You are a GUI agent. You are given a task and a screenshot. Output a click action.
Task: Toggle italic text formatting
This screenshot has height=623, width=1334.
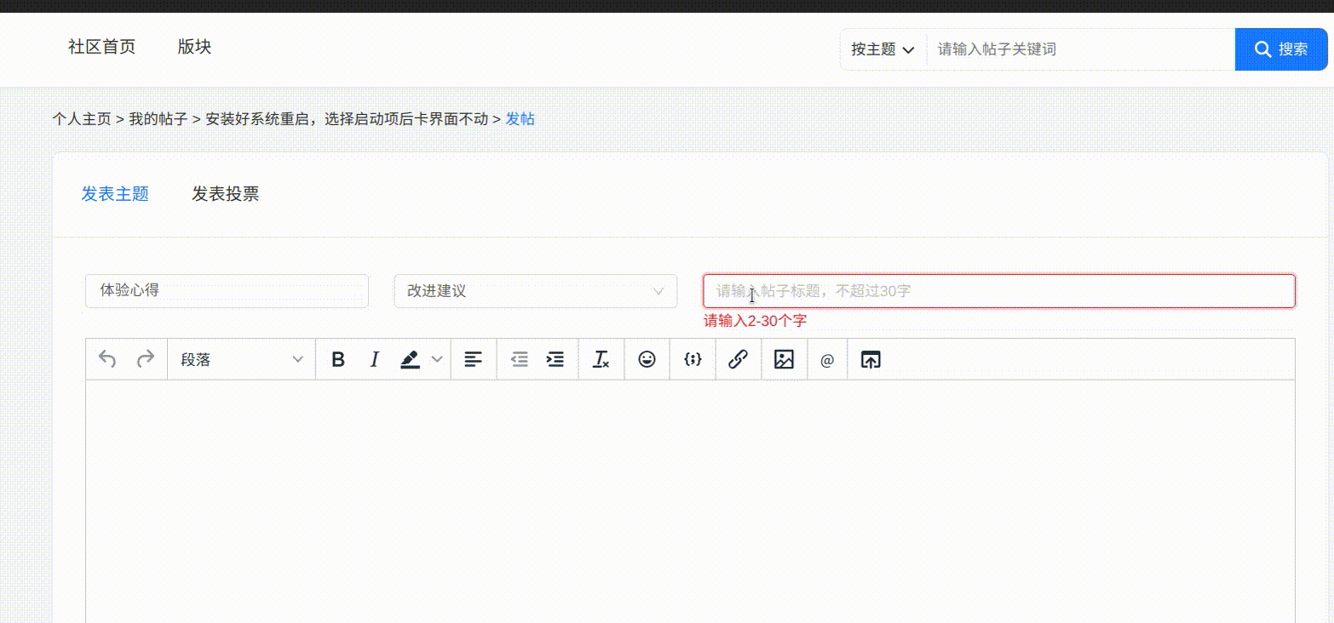click(x=374, y=359)
